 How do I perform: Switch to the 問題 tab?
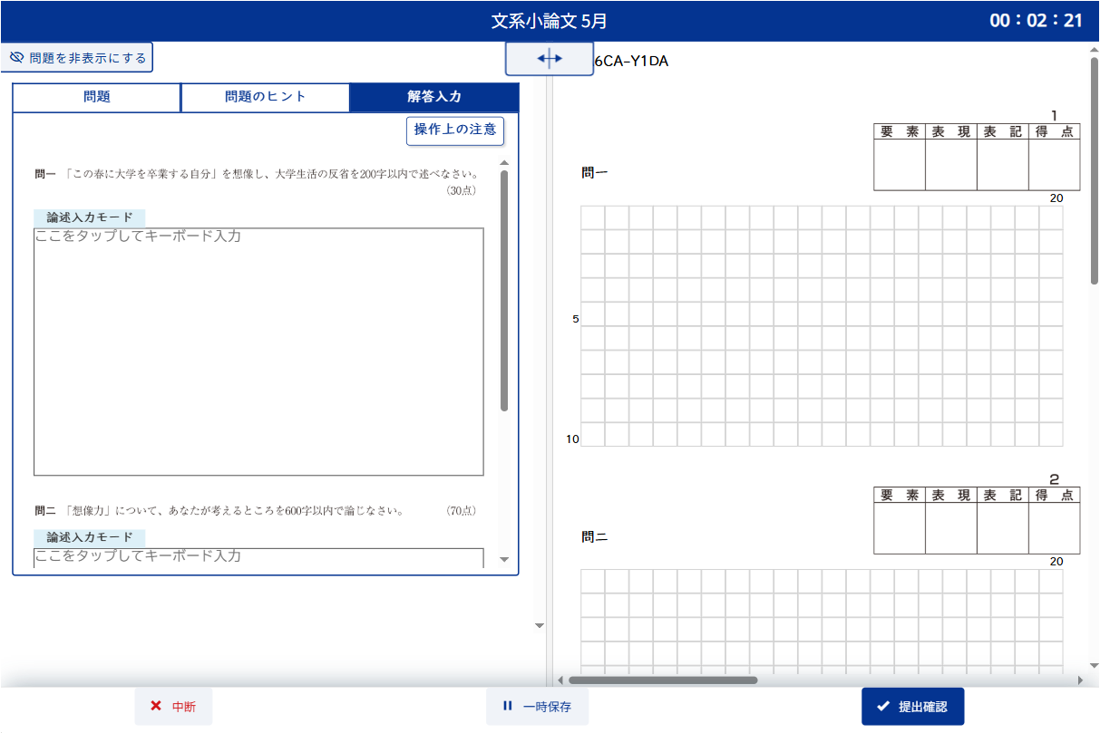click(x=97, y=97)
